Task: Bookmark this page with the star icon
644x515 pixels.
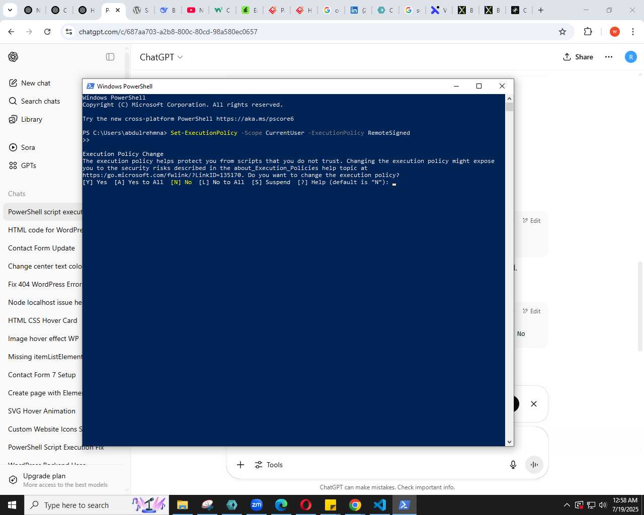Action: pyautogui.click(x=562, y=32)
